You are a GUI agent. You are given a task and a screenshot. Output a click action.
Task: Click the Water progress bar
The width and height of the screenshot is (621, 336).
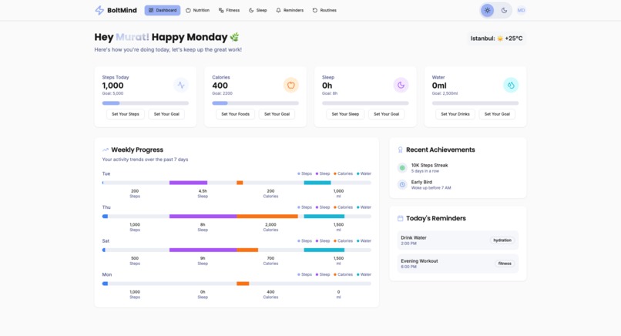[x=475, y=103]
